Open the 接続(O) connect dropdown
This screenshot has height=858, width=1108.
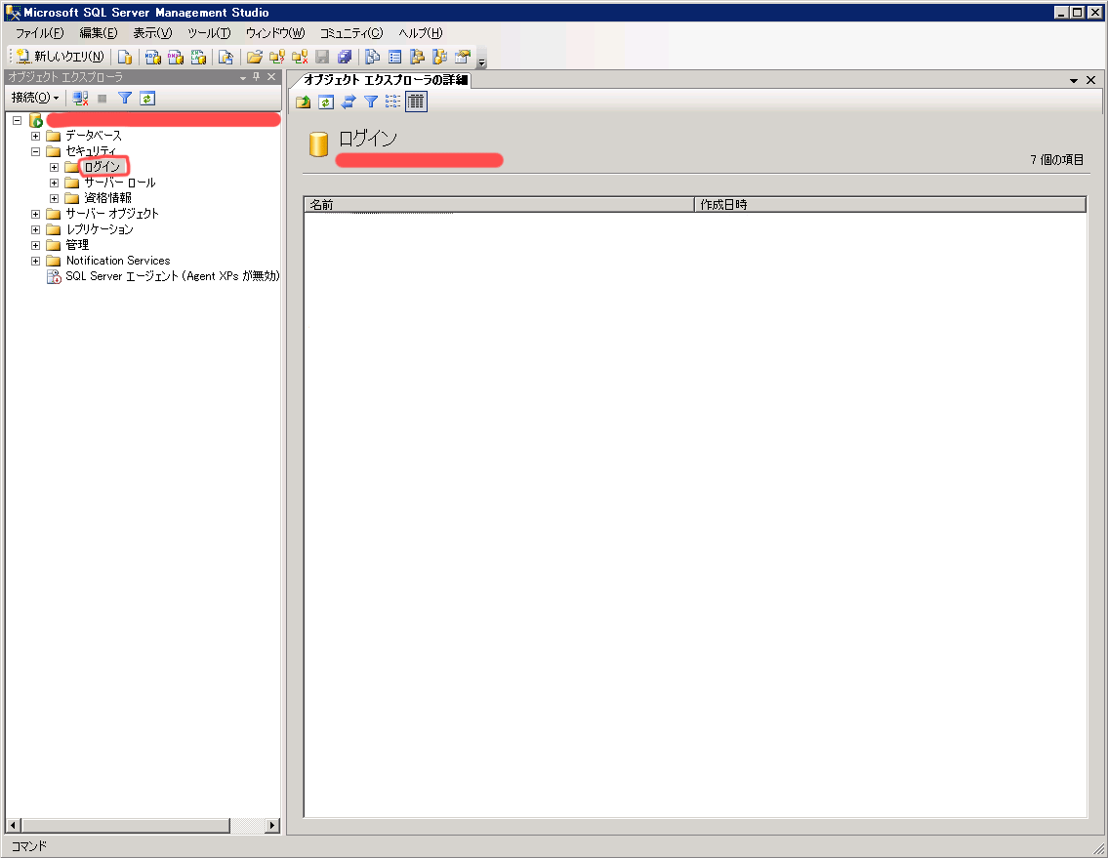(x=34, y=98)
